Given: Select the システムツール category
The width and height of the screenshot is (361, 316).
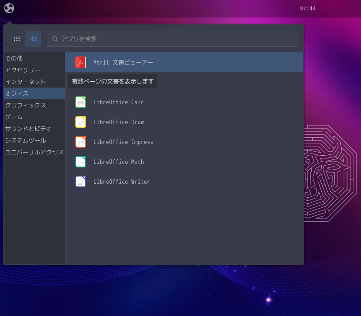Looking at the screenshot, I should click(x=34, y=140).
